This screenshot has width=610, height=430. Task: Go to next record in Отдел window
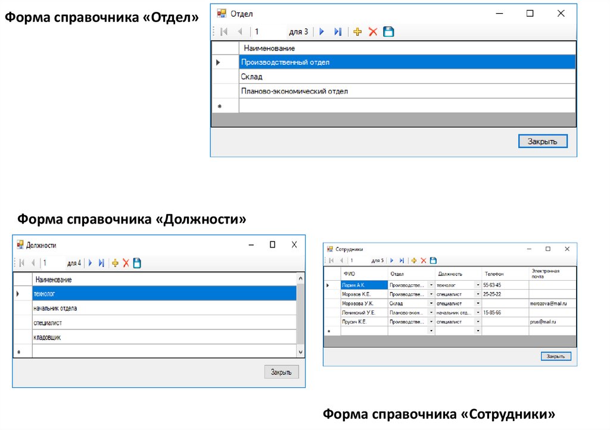point(322,32)
